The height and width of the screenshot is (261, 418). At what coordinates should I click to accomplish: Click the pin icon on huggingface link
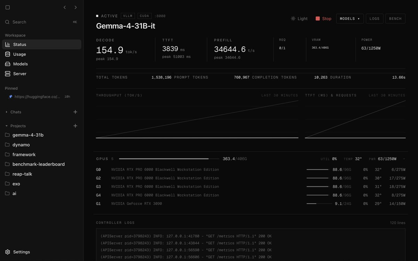coord(10,97)
